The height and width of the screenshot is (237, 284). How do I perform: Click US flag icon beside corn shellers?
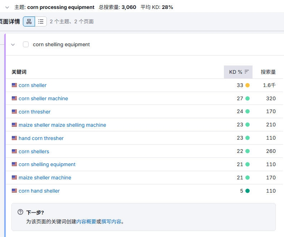click(x=14, y=151)
